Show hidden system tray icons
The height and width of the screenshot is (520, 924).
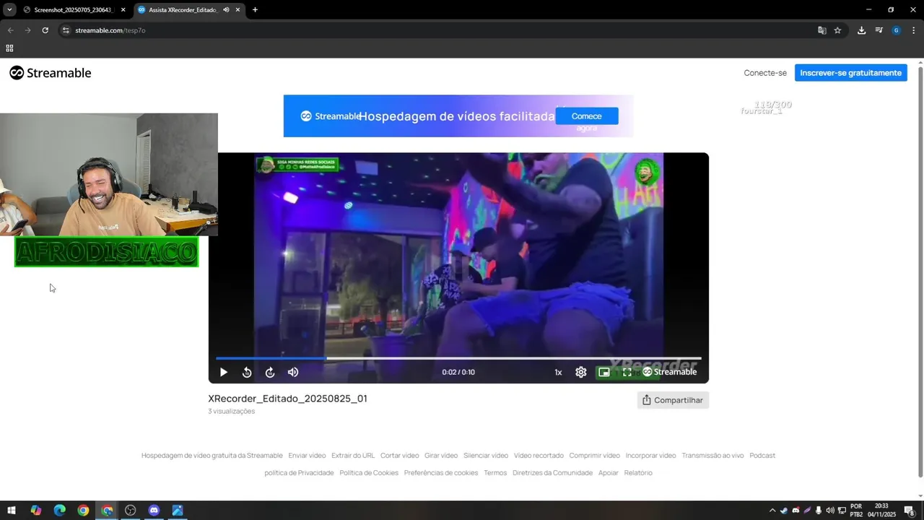coord(772,511)
